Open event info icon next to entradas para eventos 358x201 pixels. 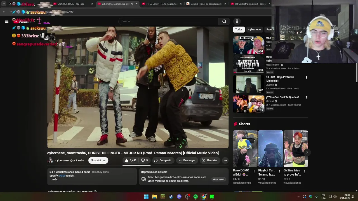tap(95, 192)
